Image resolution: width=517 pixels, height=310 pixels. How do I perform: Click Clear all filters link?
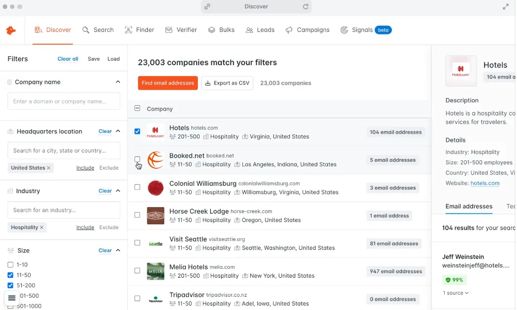pyautogui.click(x=68, y=59)
